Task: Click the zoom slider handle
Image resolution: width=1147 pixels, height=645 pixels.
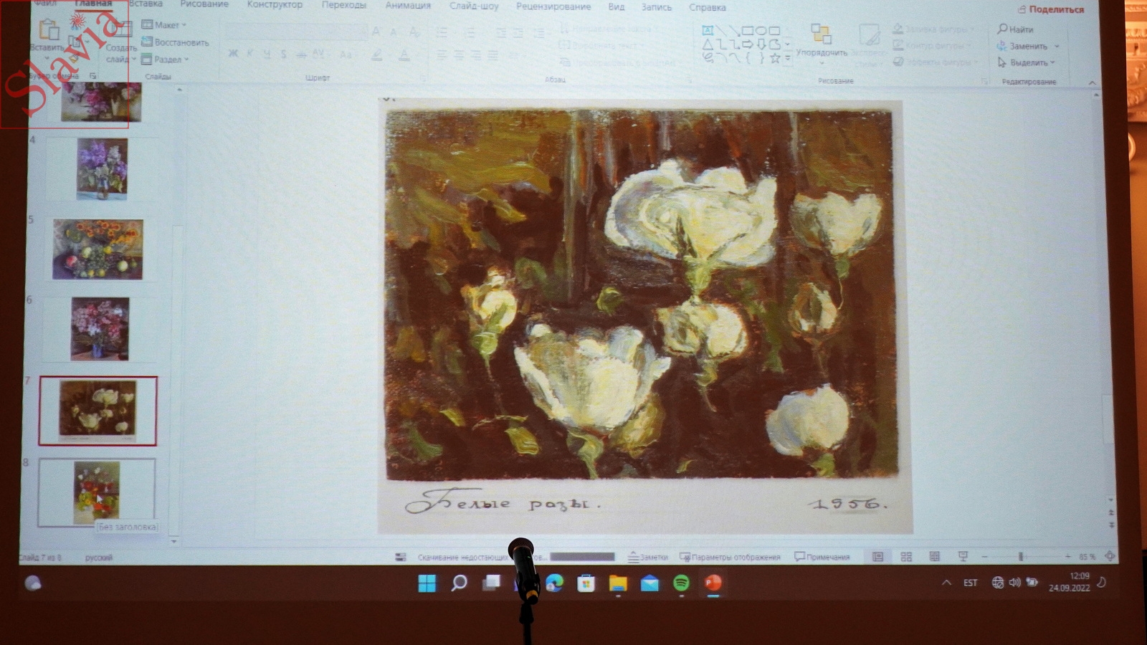Action: tap(1021, 556)
